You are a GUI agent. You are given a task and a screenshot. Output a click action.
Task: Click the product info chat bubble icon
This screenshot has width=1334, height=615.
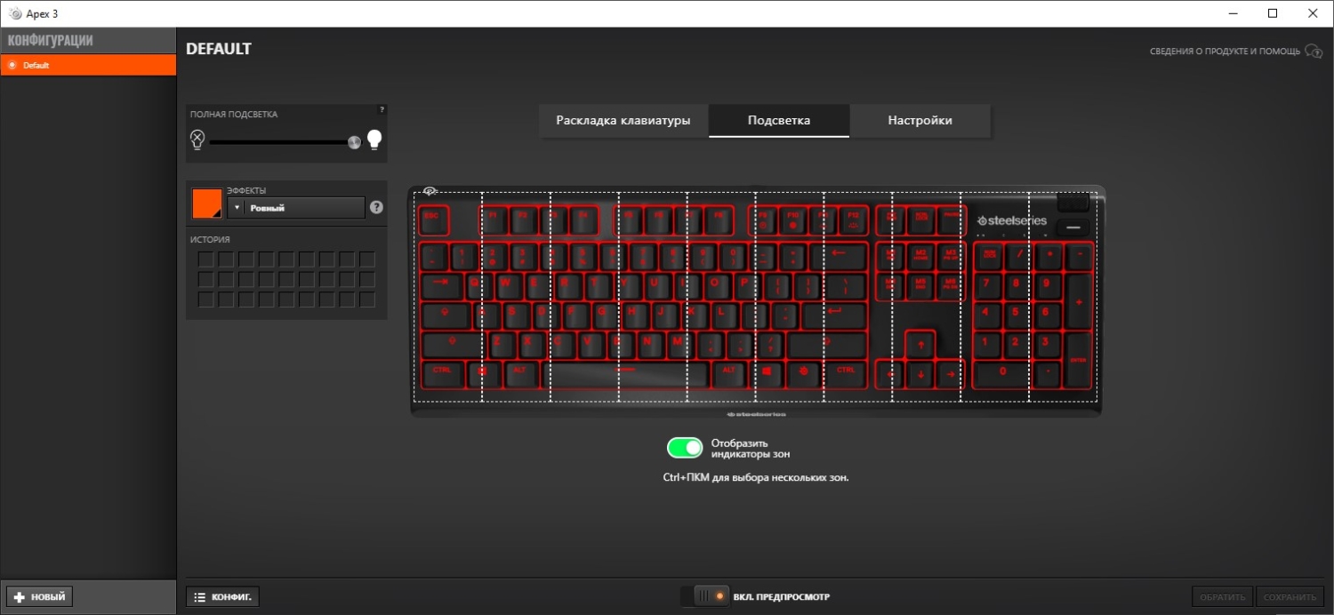(1314, 52)
